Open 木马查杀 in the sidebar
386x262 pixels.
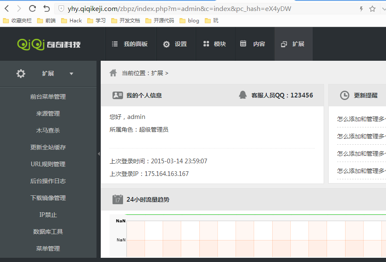48,130
